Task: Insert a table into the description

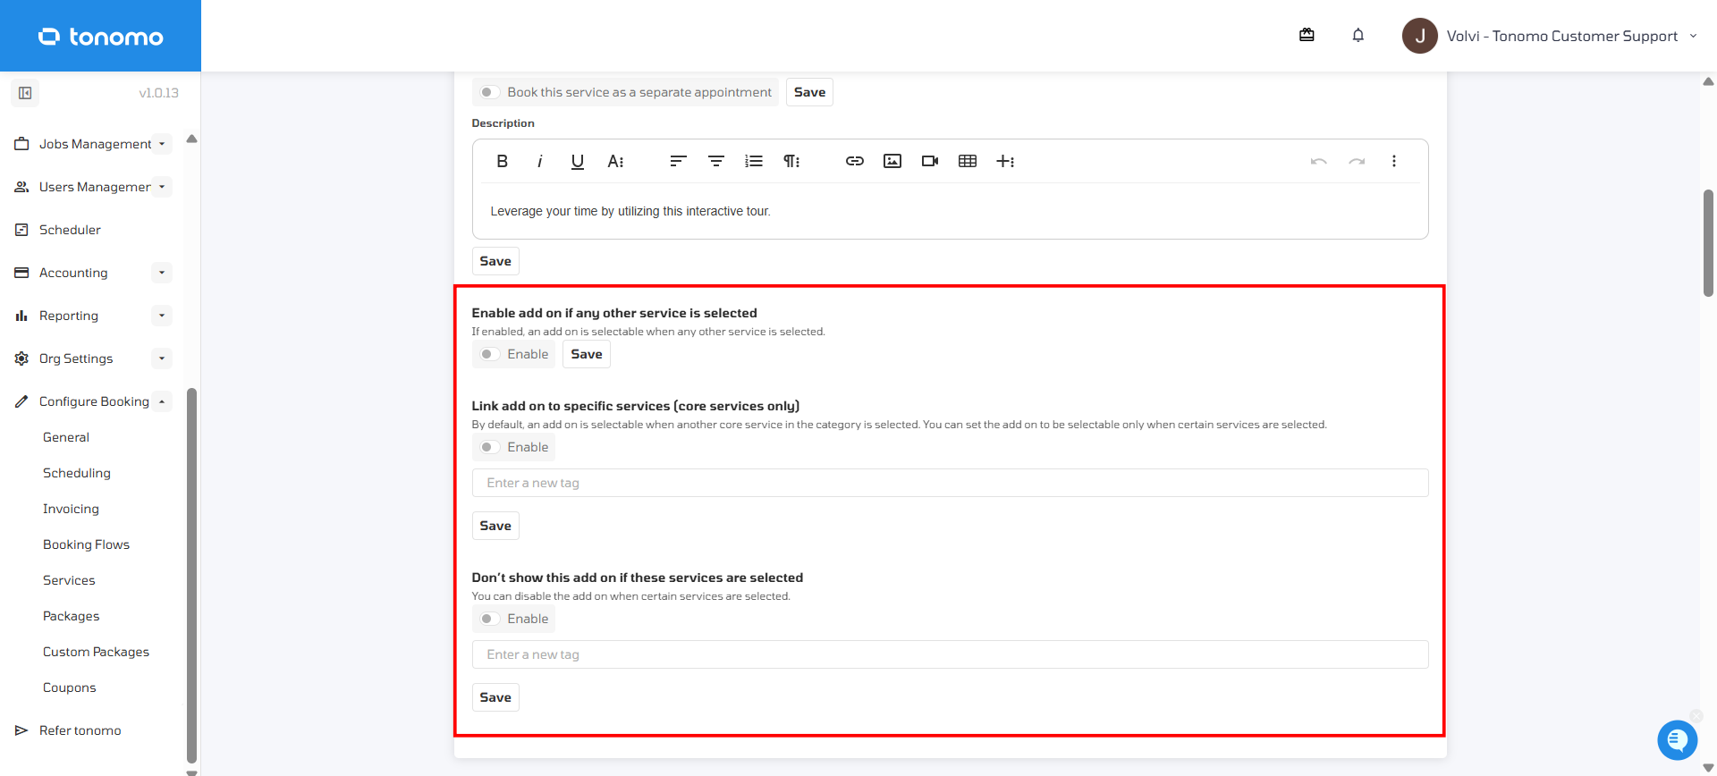Action: point(967,161)
